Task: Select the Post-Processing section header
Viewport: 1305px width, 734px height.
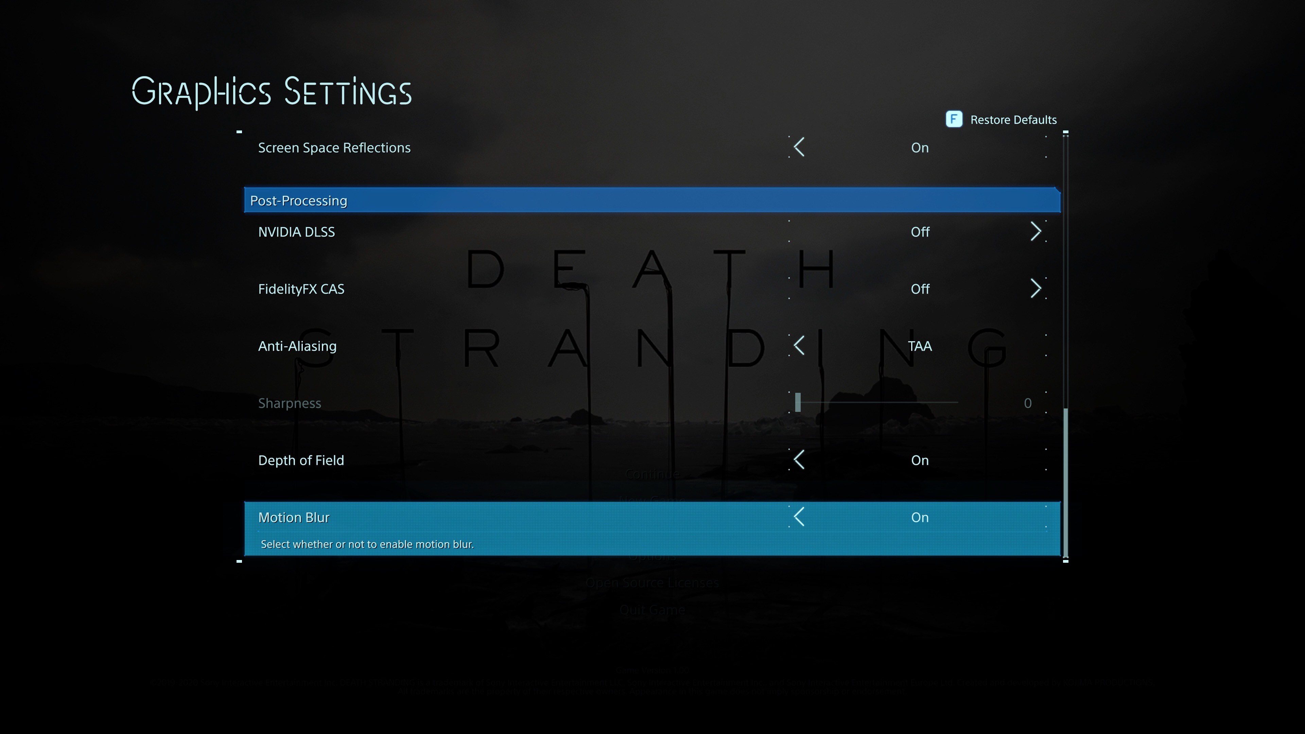Action: pos(298,200)
